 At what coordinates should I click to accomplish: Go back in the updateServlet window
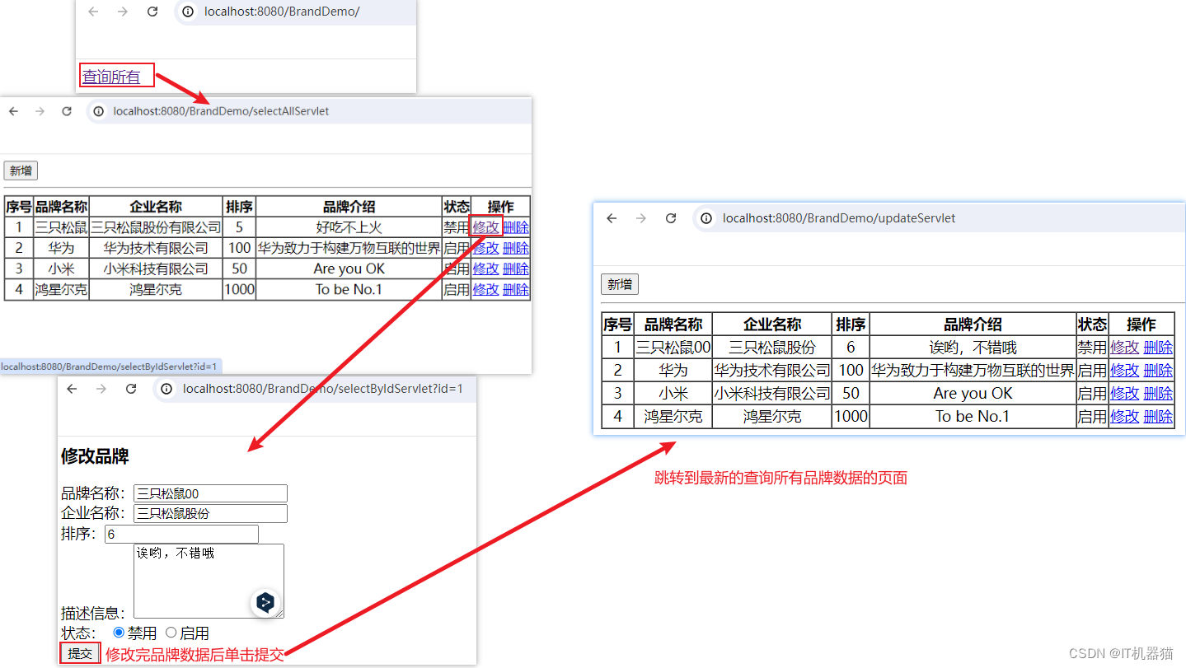(612, 218)
